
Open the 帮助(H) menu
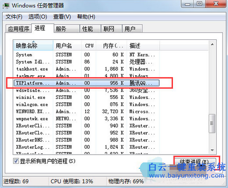86,17
